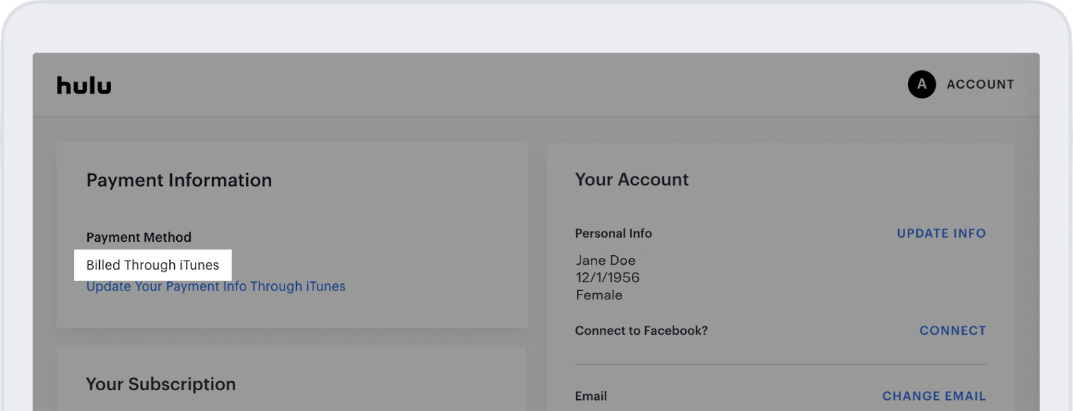Click the Hulu logo
1073x411 pixels.
tap(84, 85)
